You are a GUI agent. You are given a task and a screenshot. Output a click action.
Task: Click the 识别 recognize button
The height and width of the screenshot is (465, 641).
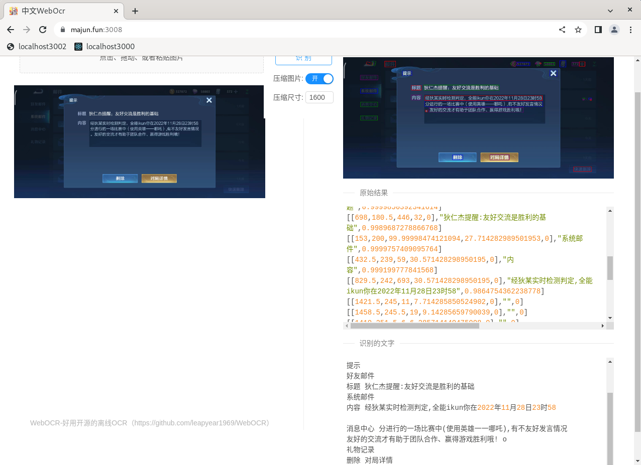click(x=303, y=59)
